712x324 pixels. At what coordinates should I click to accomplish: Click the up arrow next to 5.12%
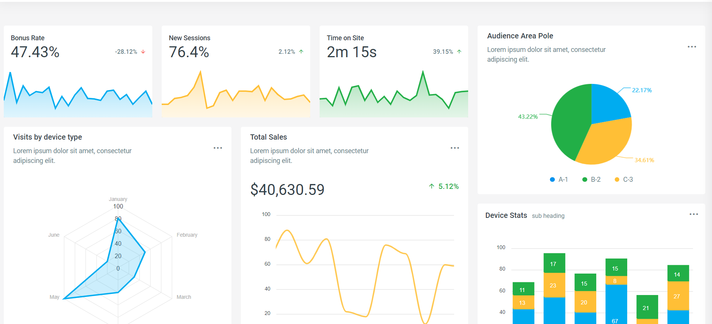coord(432,186)
